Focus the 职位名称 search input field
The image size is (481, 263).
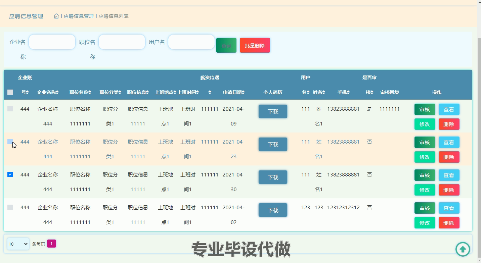(x=122, y=42)
